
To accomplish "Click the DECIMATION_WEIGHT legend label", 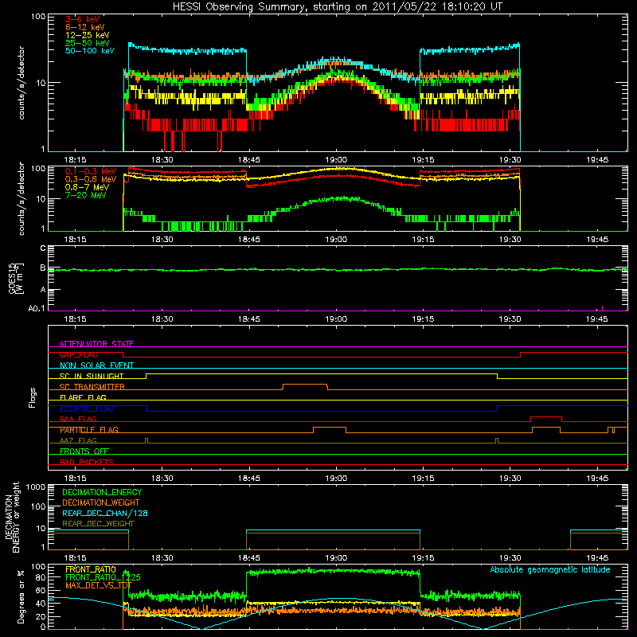I will click(101, 502).
